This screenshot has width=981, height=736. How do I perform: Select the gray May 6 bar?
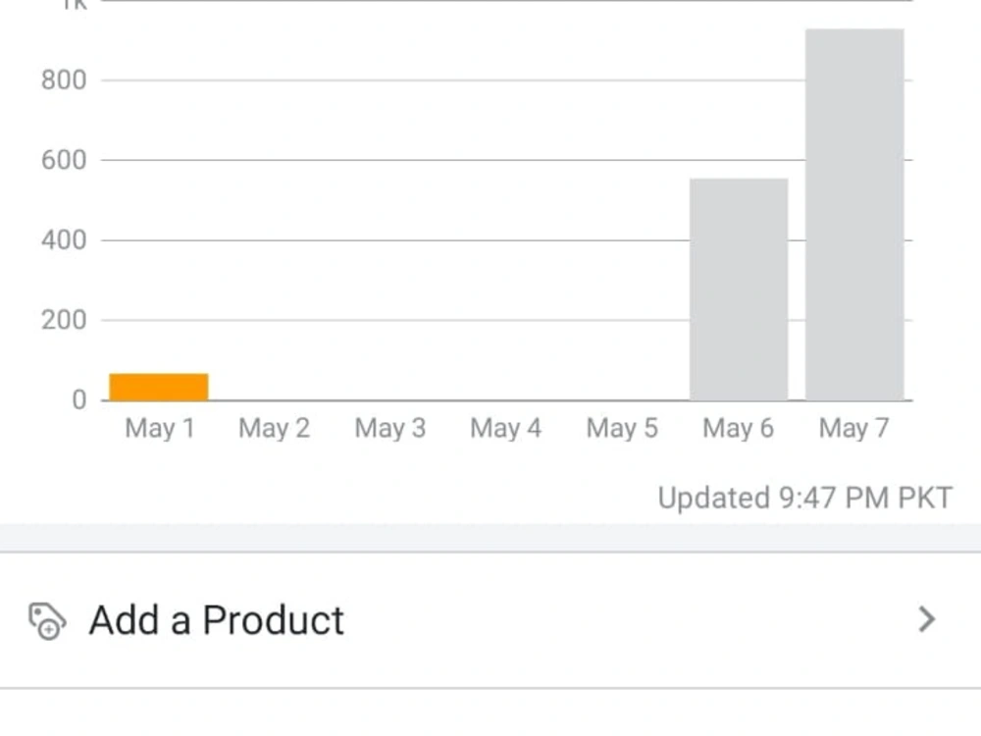tap(739, 289)
